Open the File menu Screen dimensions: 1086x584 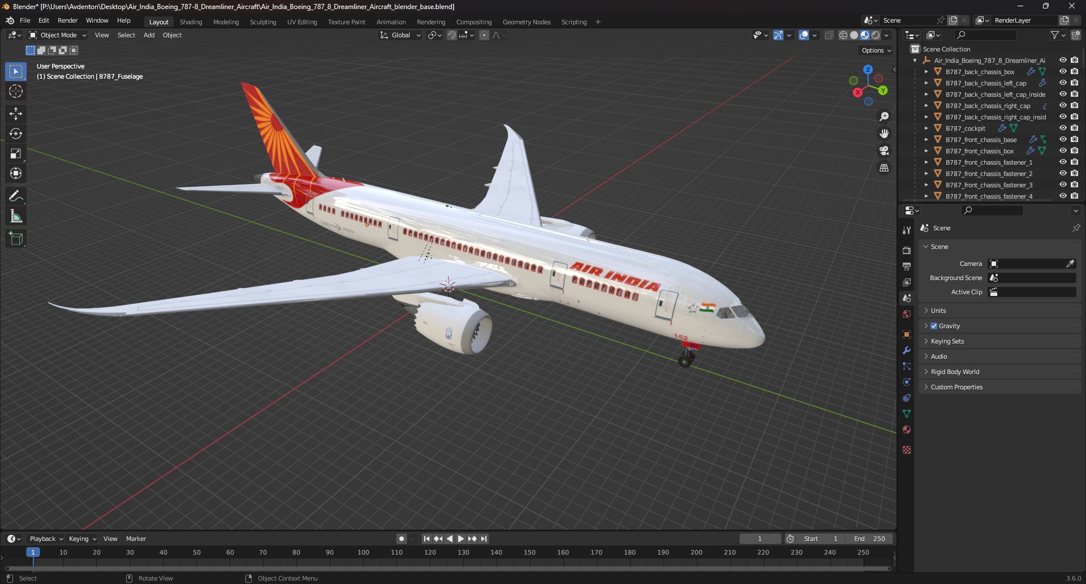[x=25, y=20]
